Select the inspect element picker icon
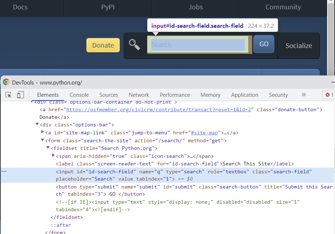Image resolution: width=335 pixels, height=234 pixels. (8, 95)
